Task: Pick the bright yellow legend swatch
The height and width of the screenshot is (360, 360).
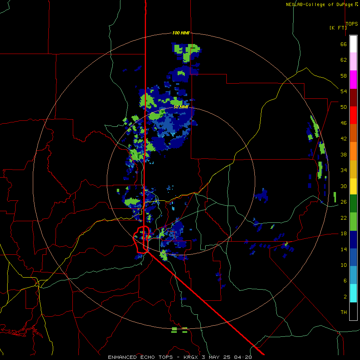Action: (x=353, y=186)
